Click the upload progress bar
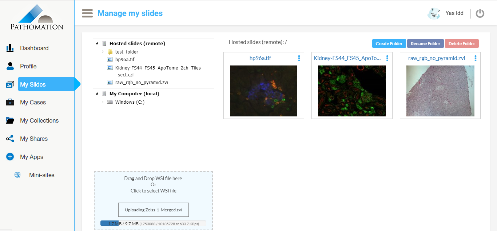Screen dimensions: 497x231 point(153,223)
